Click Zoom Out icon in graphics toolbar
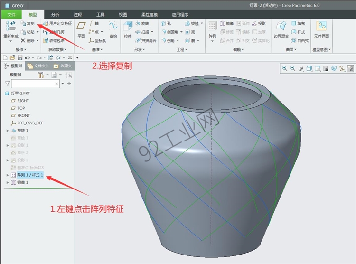 [x=293, y=68]
